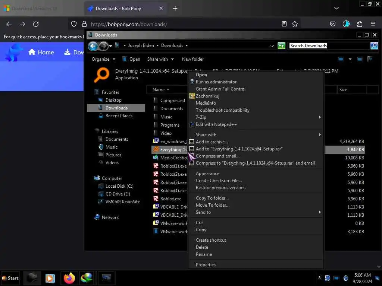
Task: Open the Firefox hamburger application menu
Action: pyautogui.click(x=373, y=24)
